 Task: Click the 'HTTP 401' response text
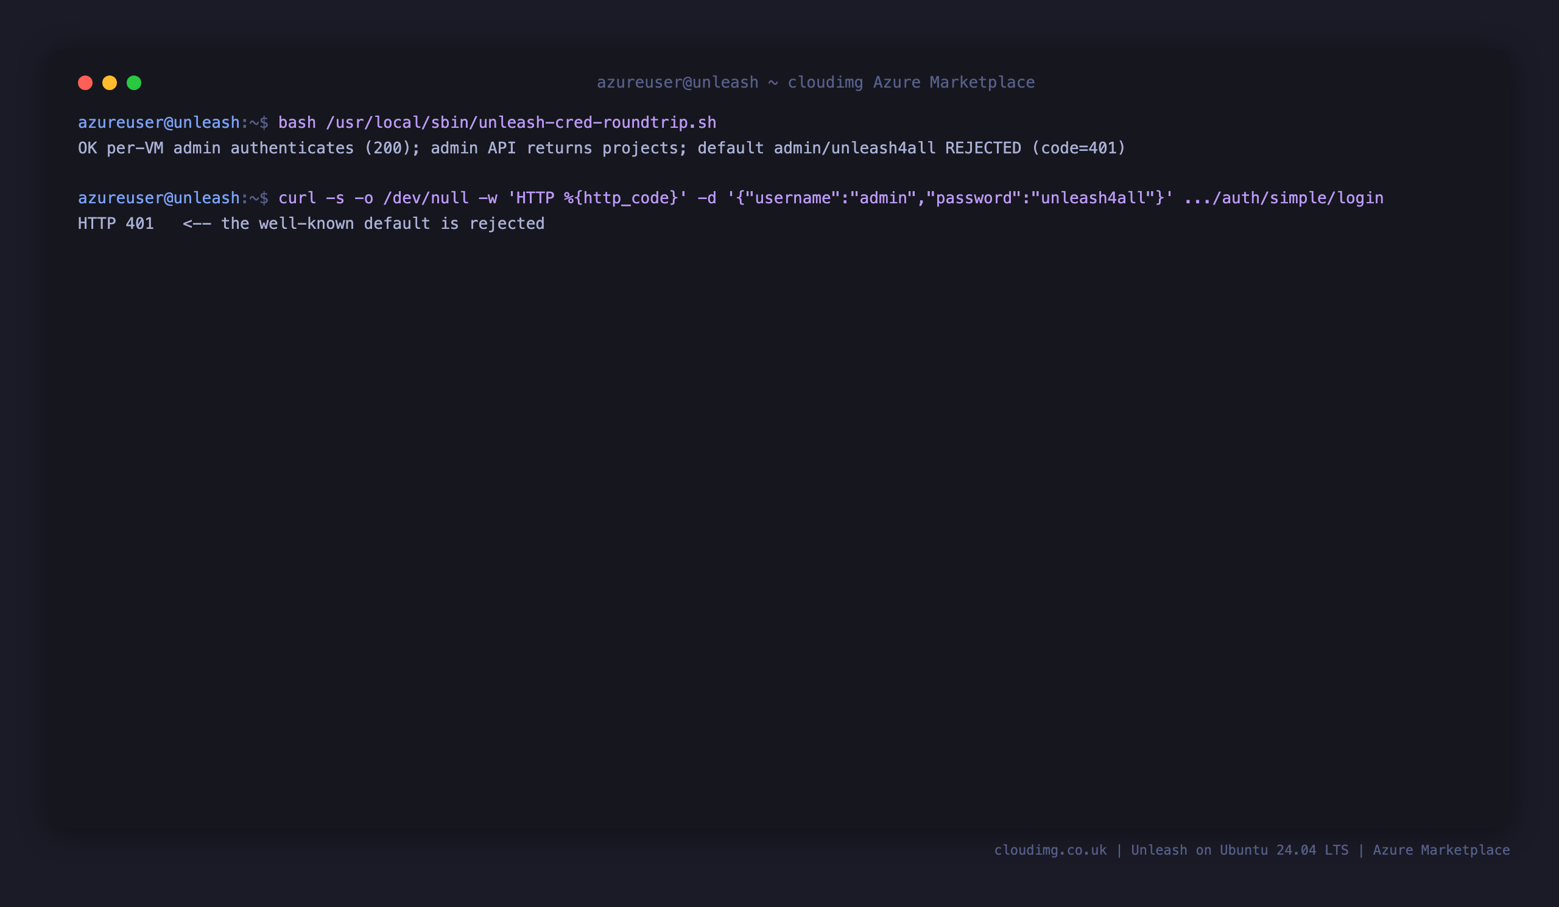click(x=116, y=224)
